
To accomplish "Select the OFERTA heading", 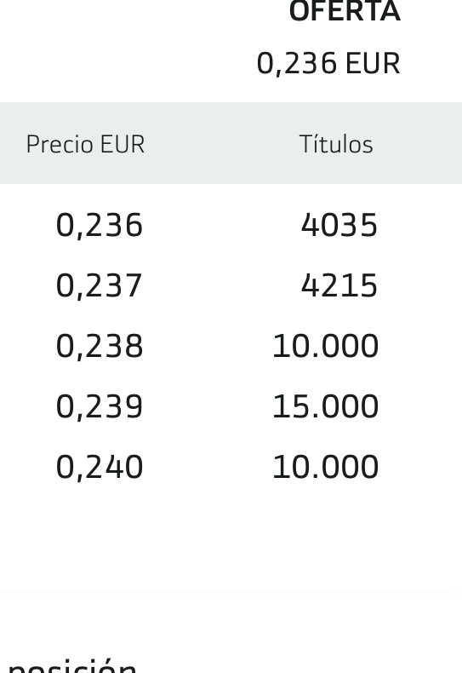I will click(x=345, y=11).
